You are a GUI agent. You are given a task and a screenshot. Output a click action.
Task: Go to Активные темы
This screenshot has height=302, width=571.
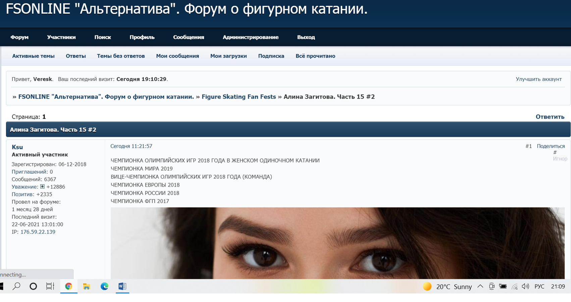(33, 56)
